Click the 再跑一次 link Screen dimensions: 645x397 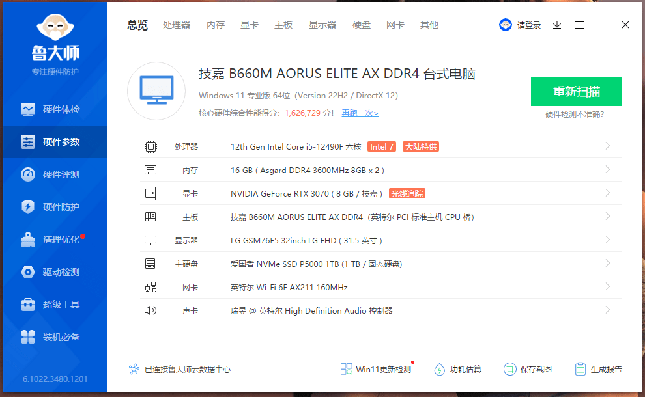pyautogui.click(x=360, y=113)
